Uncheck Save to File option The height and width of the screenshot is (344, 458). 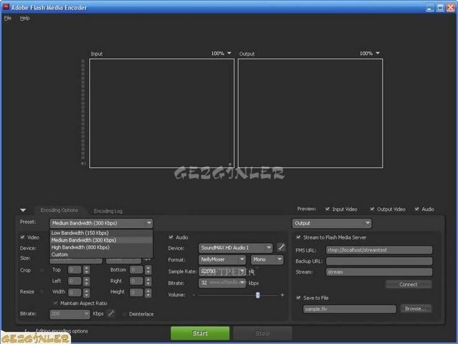[x=298, y=298]
